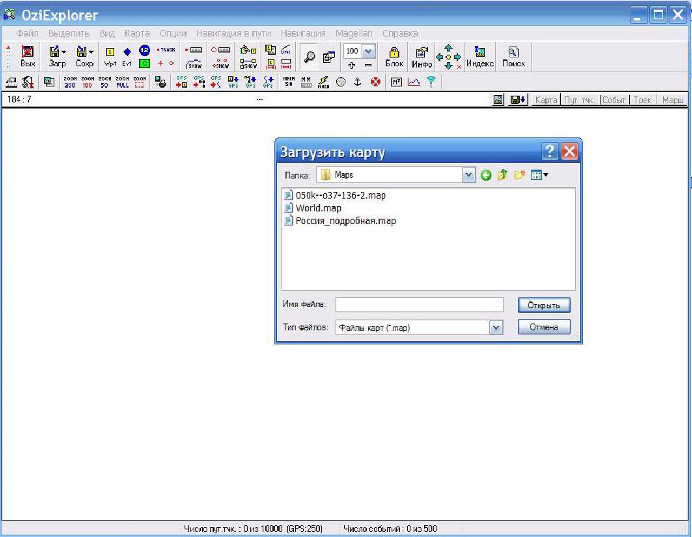This screenshot has width=692, height=537.
Task: Open the Опции menu
Action: pos(173,33)
